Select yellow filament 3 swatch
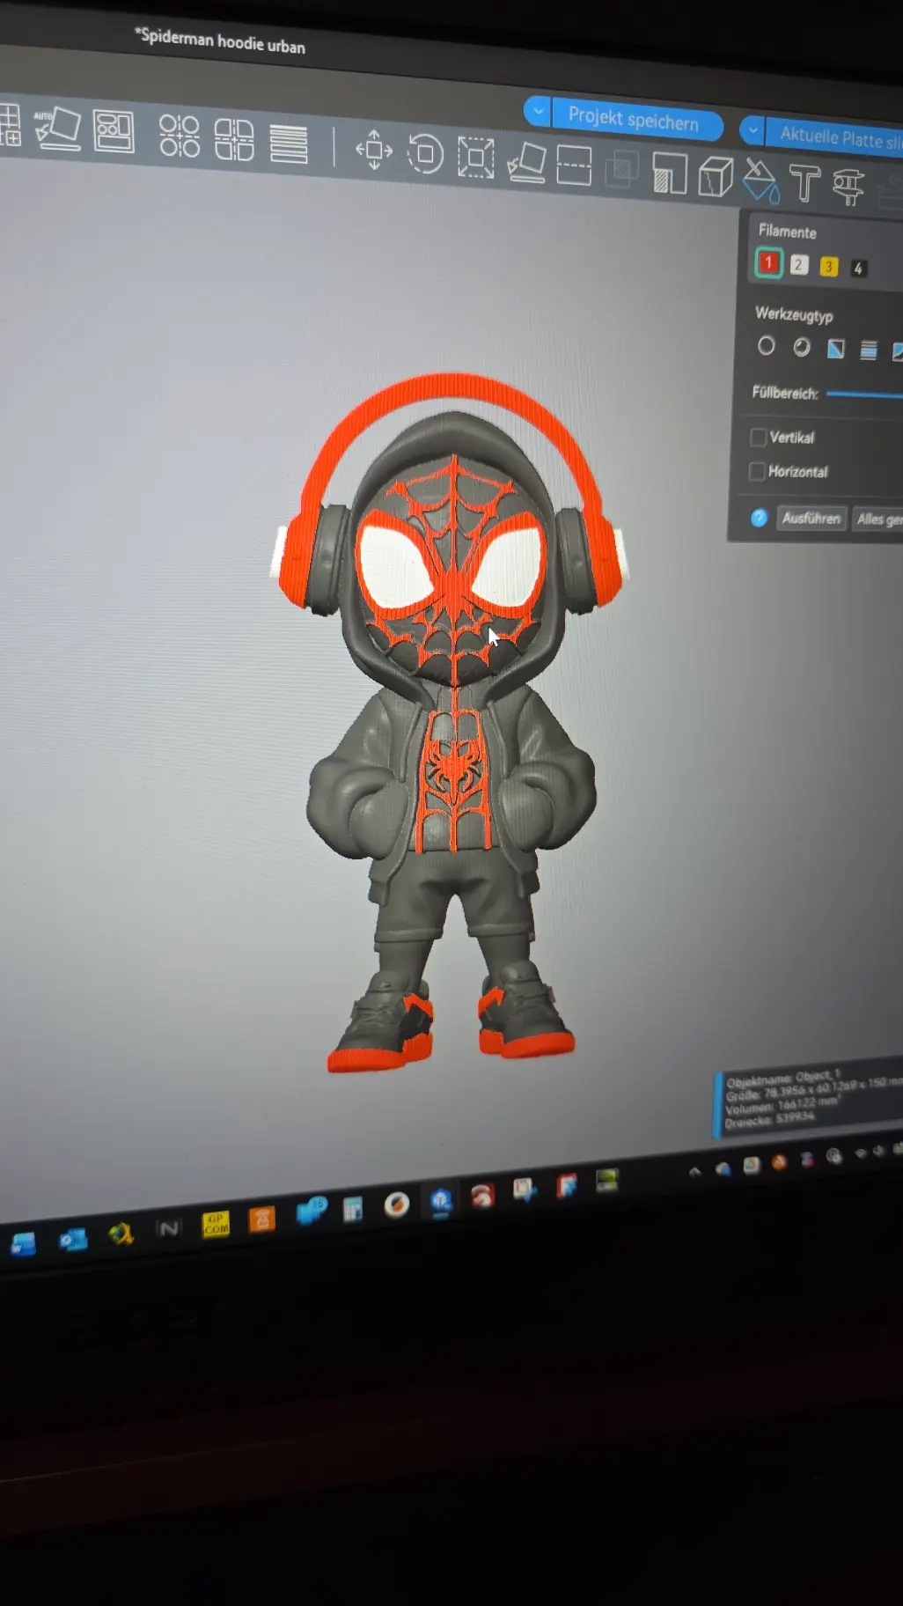The image size is (903, 1606). click(x=828, y=267)
